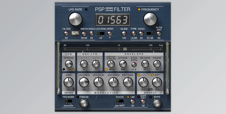226x114 pixels.
Task: Flip the LFO SYNC switch
Action: click(x=101, y=33)
